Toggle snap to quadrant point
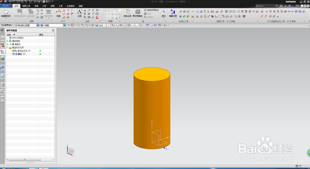Viewport: 310px width, 169px height. coord(129,25)
